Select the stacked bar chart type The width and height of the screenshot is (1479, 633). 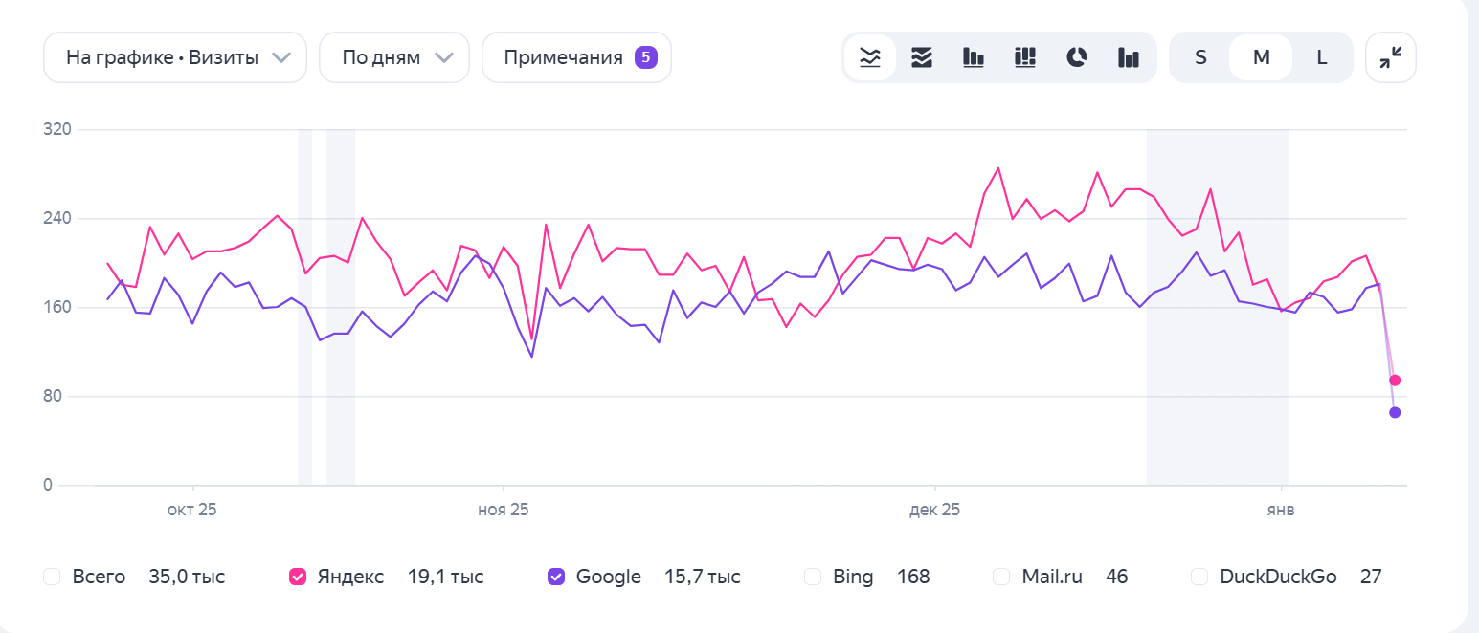pyautogui.click(x=1025, y=57)
